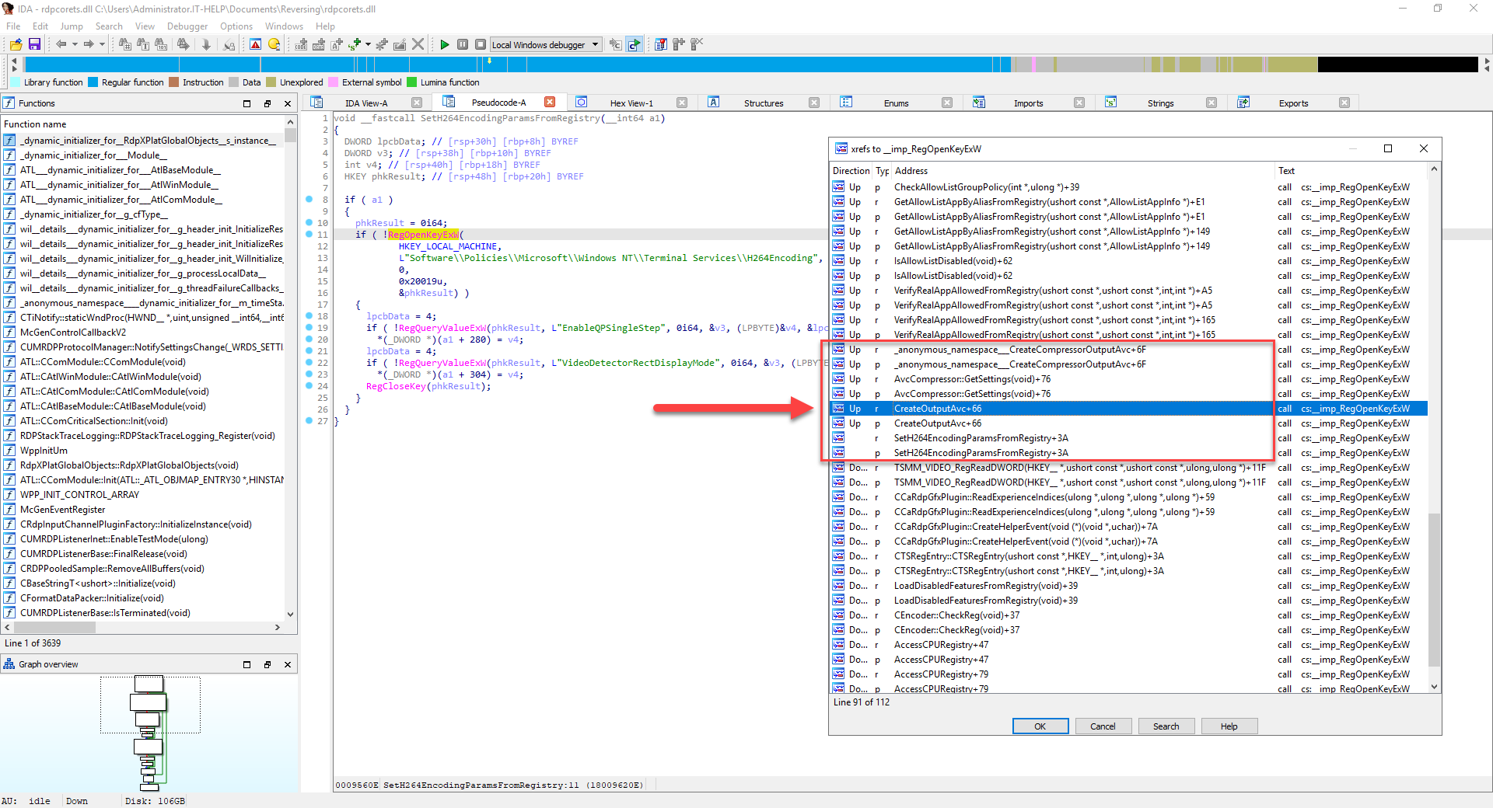Open the Debugger menu
Image resolution: width=1493 pixels, height=808 pixels.
(187, 26)
